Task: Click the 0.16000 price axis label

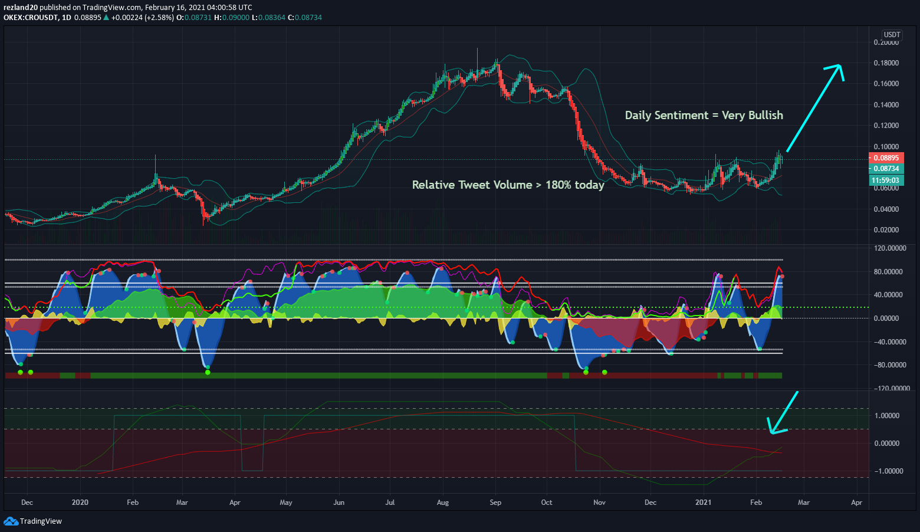Action: (x=886, y=84)
